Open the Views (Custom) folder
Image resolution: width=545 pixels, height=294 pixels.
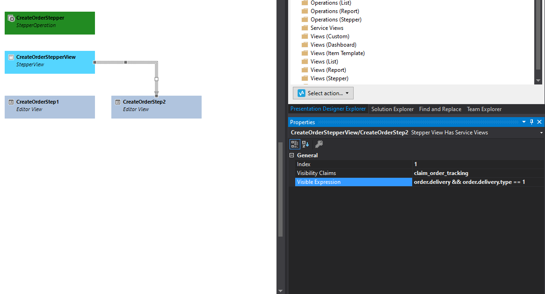tap(330, 36)
